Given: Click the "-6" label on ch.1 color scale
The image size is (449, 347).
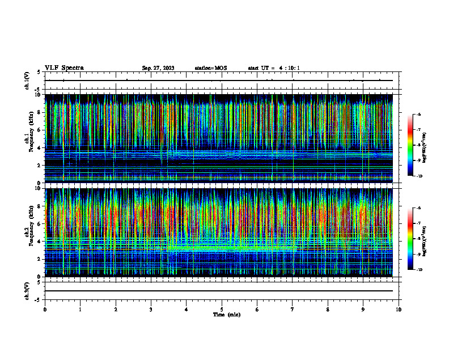Looking at the screenshot, I should [x=418, y=114].
